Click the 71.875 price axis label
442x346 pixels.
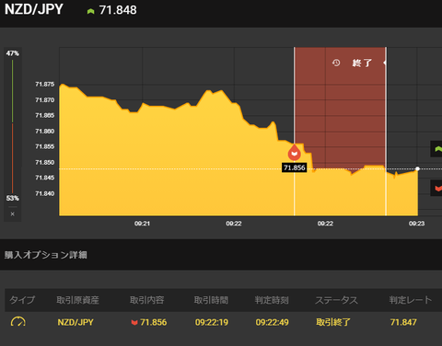click(x=45, y=84)
